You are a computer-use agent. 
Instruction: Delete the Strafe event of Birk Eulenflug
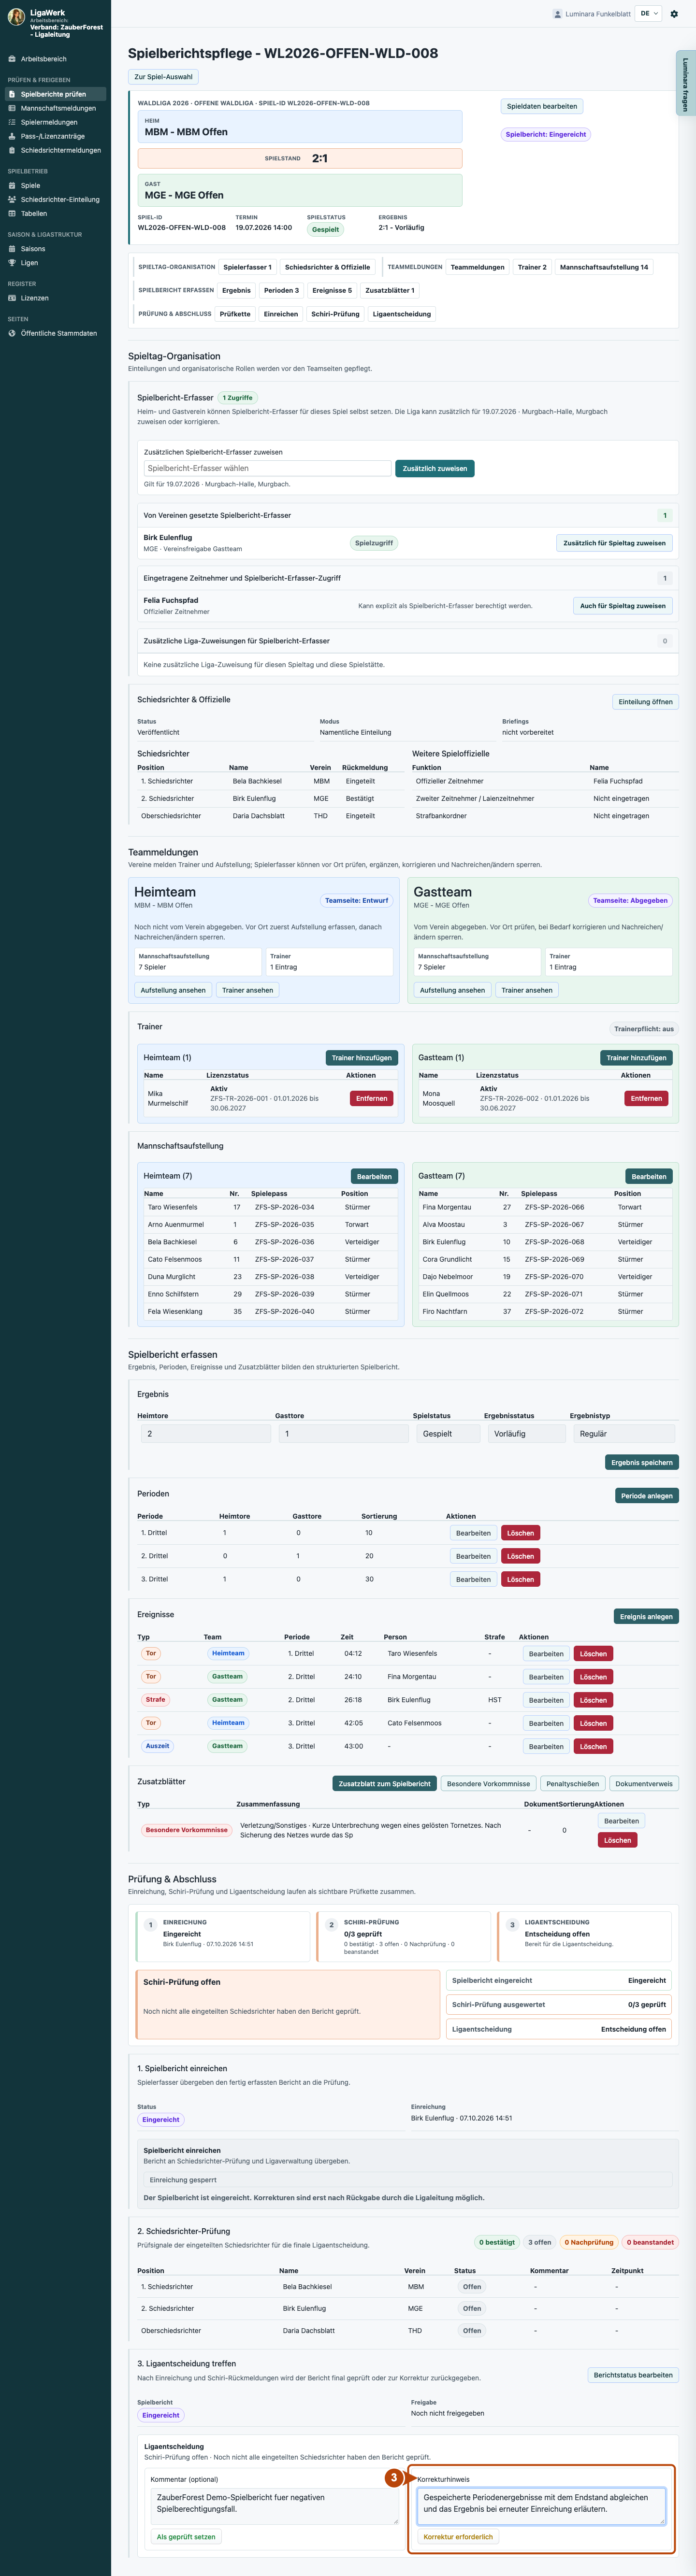[x=593, y=1700]
